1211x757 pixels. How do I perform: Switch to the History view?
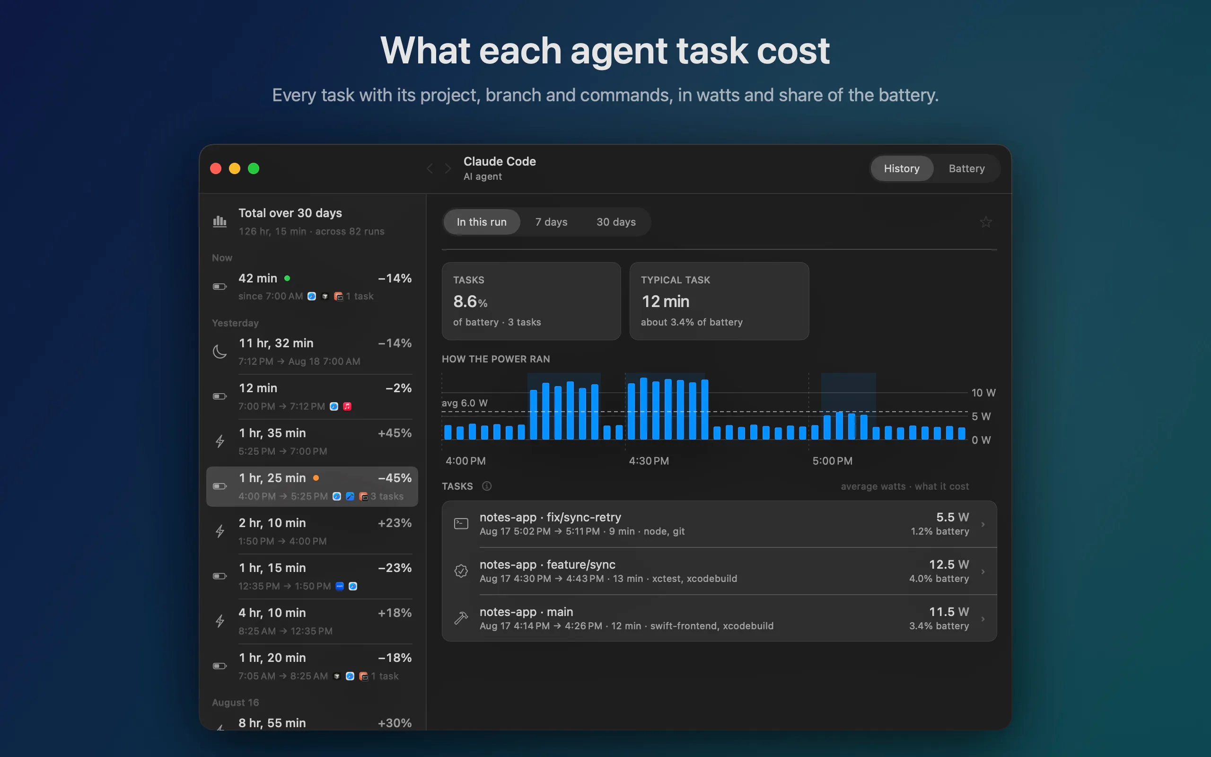coord(901,169)
